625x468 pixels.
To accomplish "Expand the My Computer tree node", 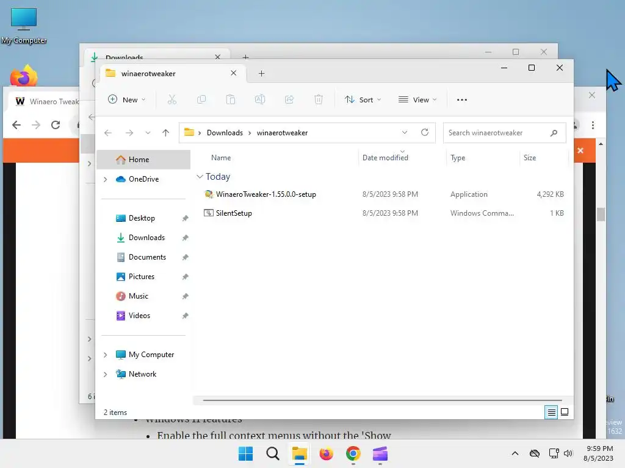I will (x=105, y=355).
